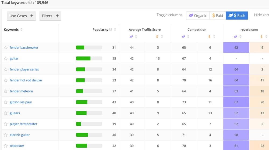Click the 109,546 total keywords count

41,3
